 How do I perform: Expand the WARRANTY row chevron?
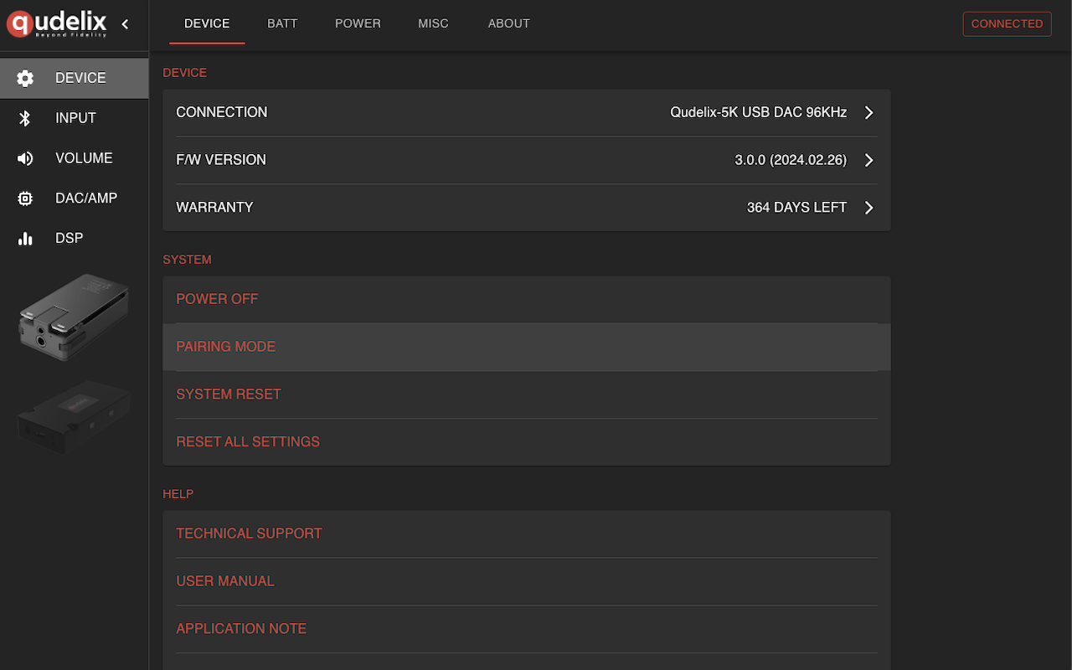coord(868,208)
